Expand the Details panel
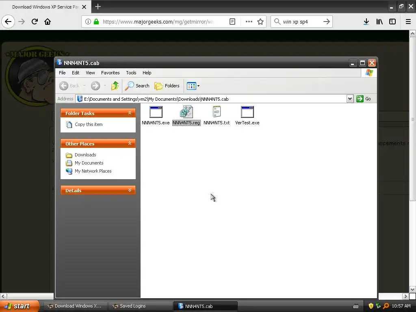This screenshot has height=312, width=416. point(130,190)
